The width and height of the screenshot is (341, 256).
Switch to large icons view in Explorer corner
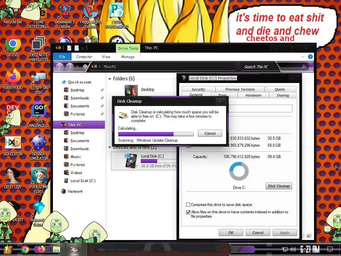coord(309,236)
